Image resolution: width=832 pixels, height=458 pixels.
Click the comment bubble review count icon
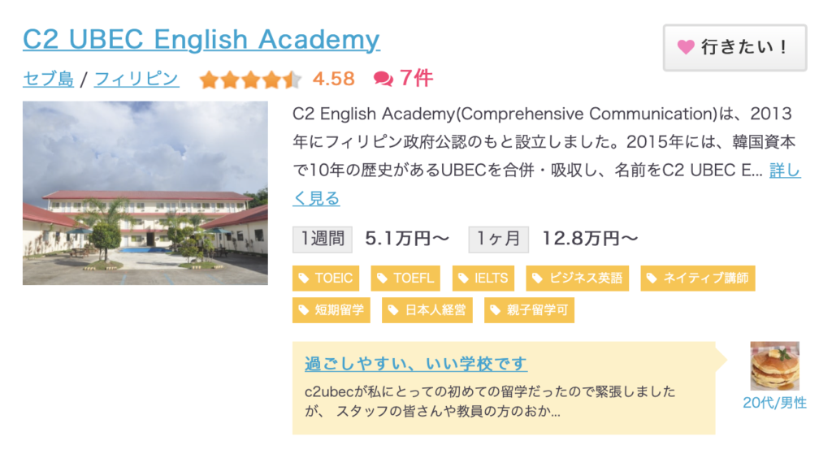point(383,79)
